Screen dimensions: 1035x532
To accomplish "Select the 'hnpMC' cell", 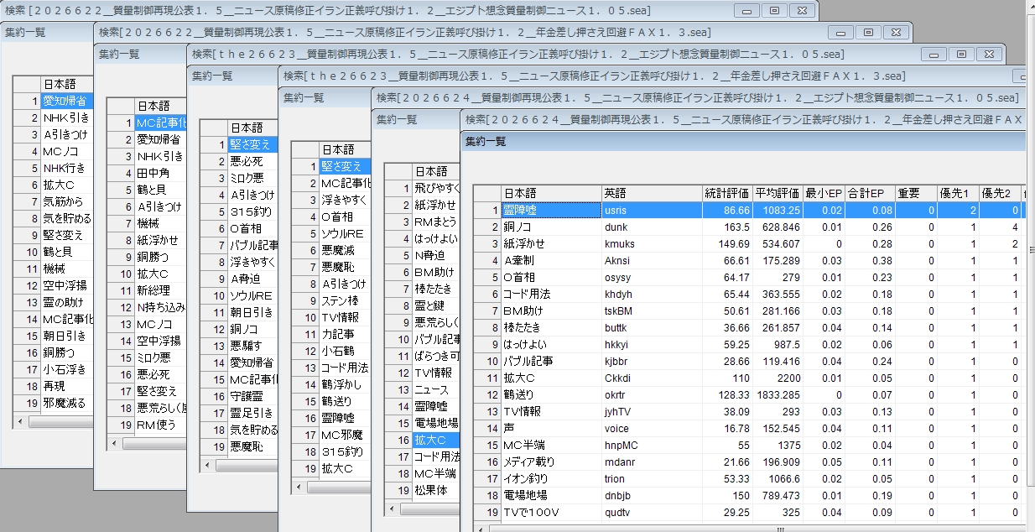I will coord(651,446).
